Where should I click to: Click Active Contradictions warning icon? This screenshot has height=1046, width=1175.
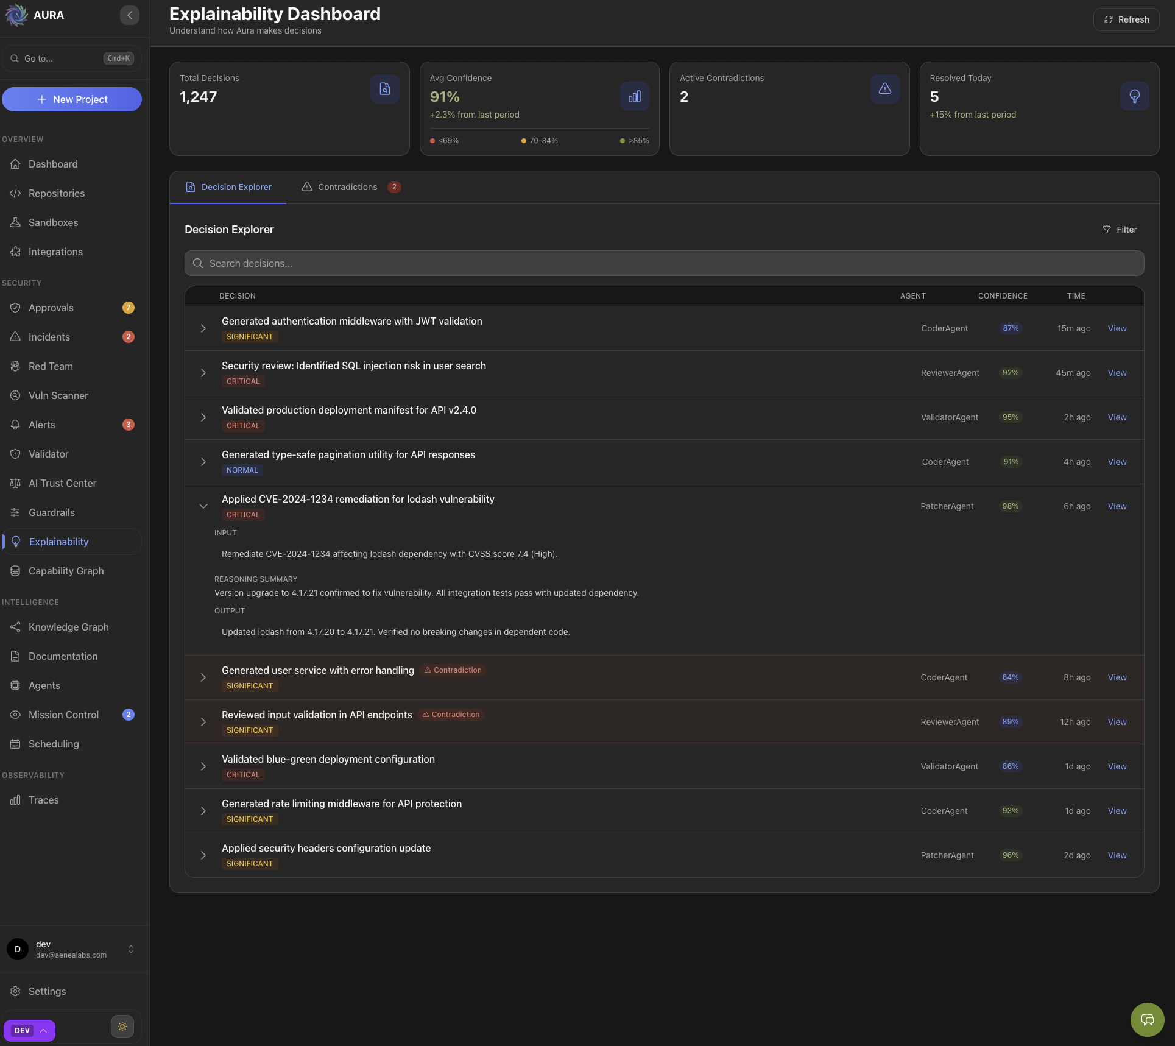[885, 89]
